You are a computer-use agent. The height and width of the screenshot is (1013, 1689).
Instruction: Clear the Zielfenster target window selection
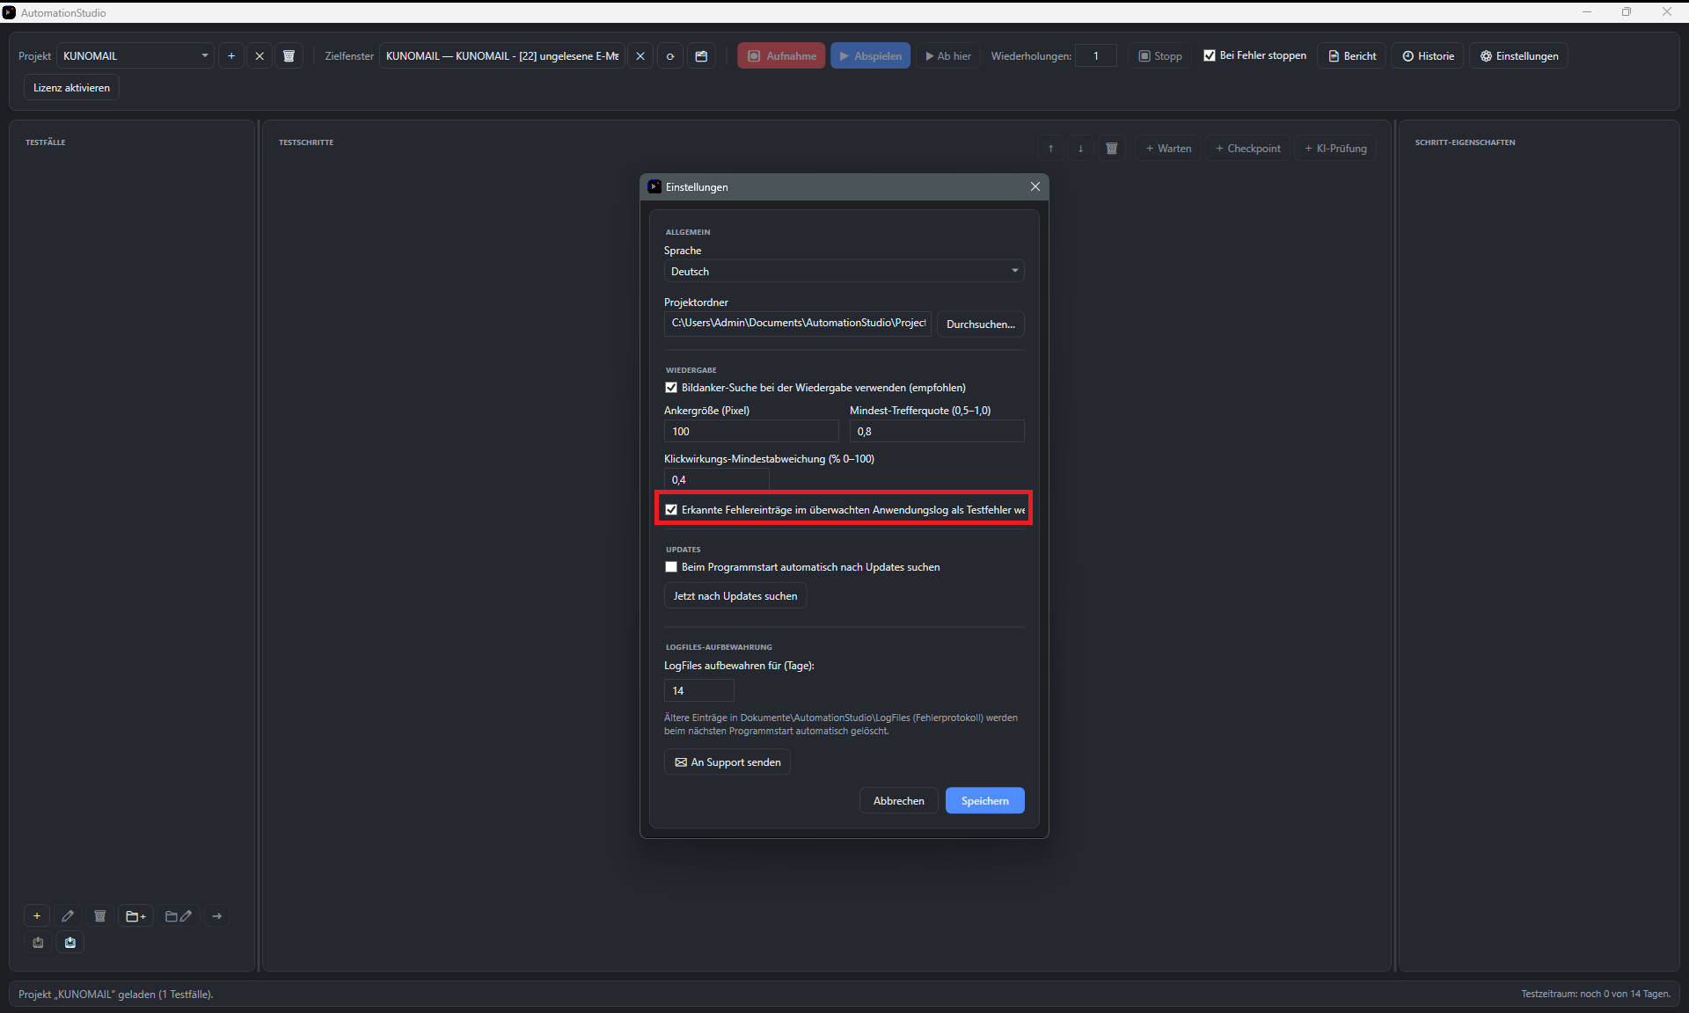pos(640,55)
